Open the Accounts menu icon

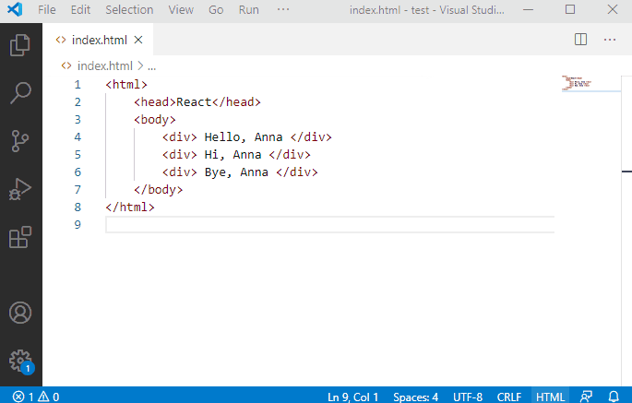(20, 313)
